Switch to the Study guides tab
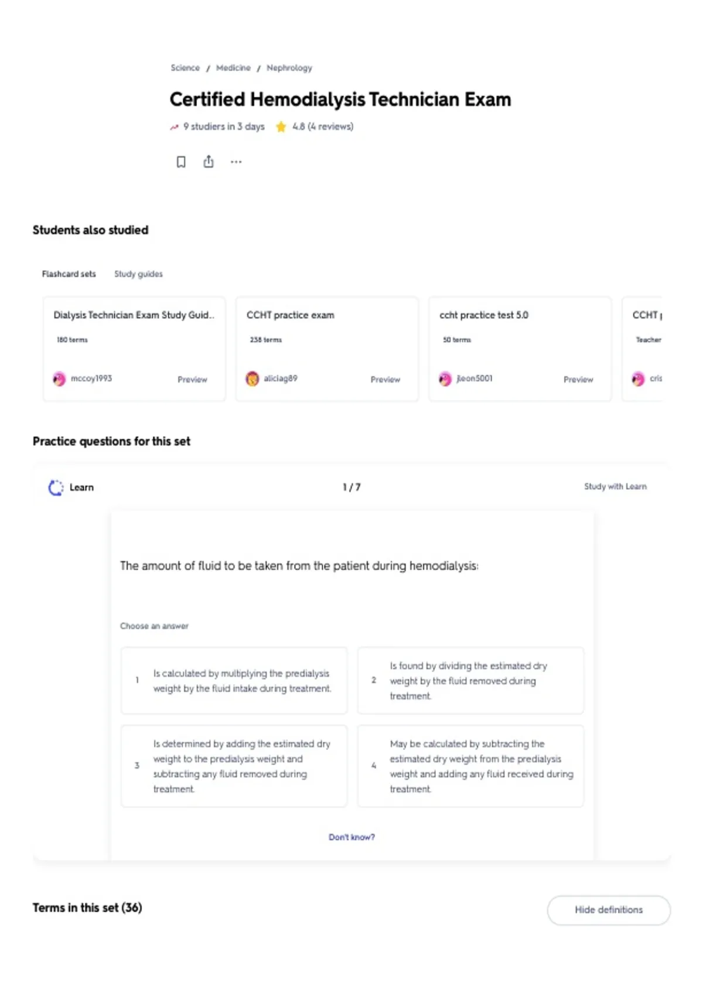 tap(138, 274)
